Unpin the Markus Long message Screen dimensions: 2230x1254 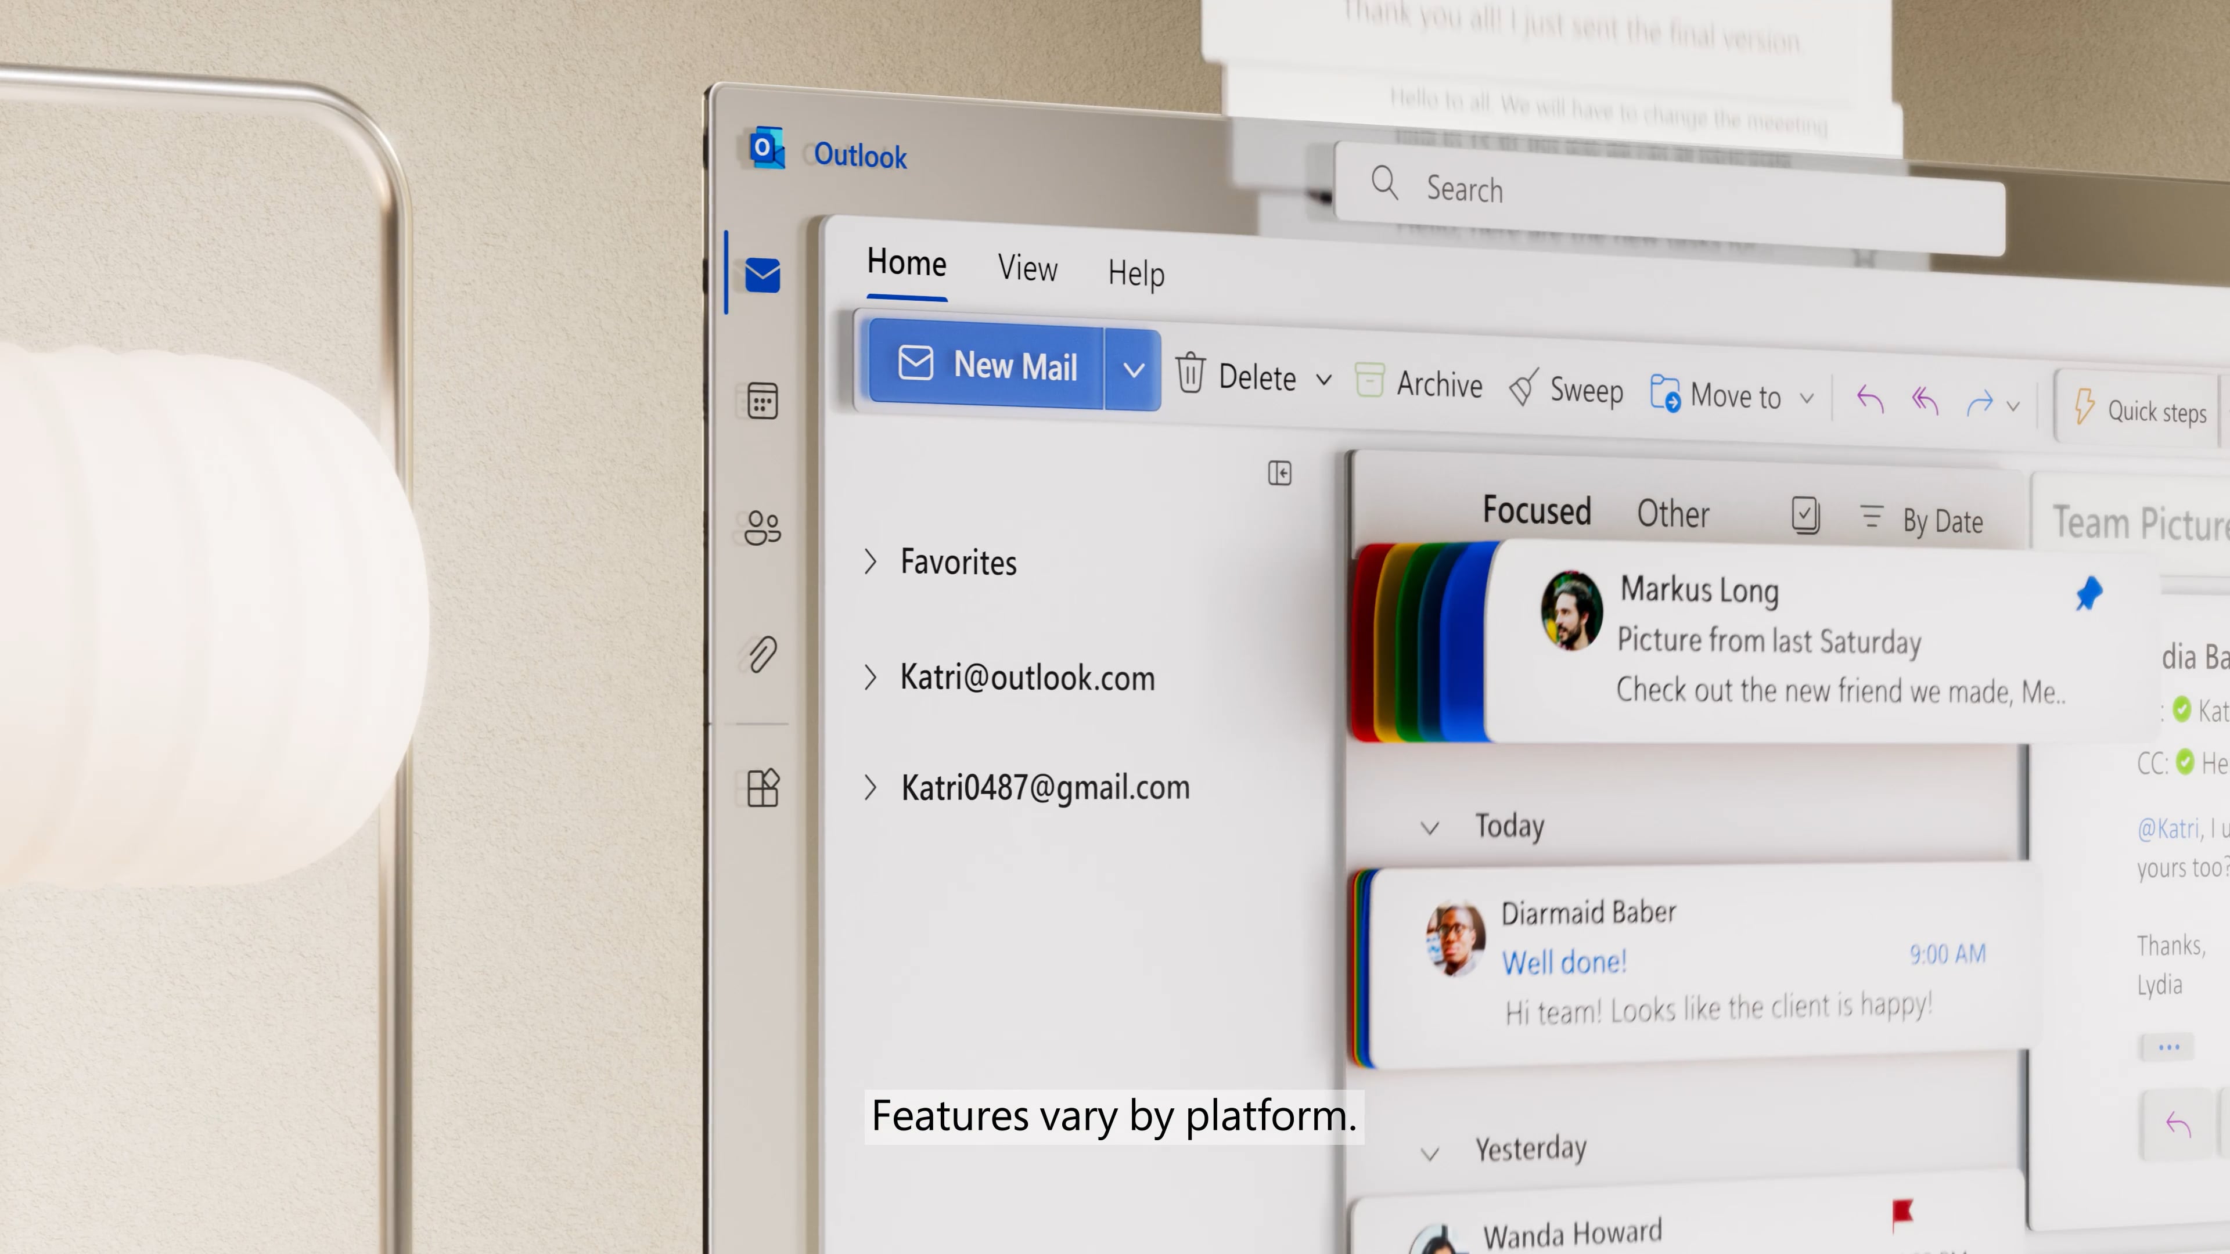click(x=2089, y=594)
